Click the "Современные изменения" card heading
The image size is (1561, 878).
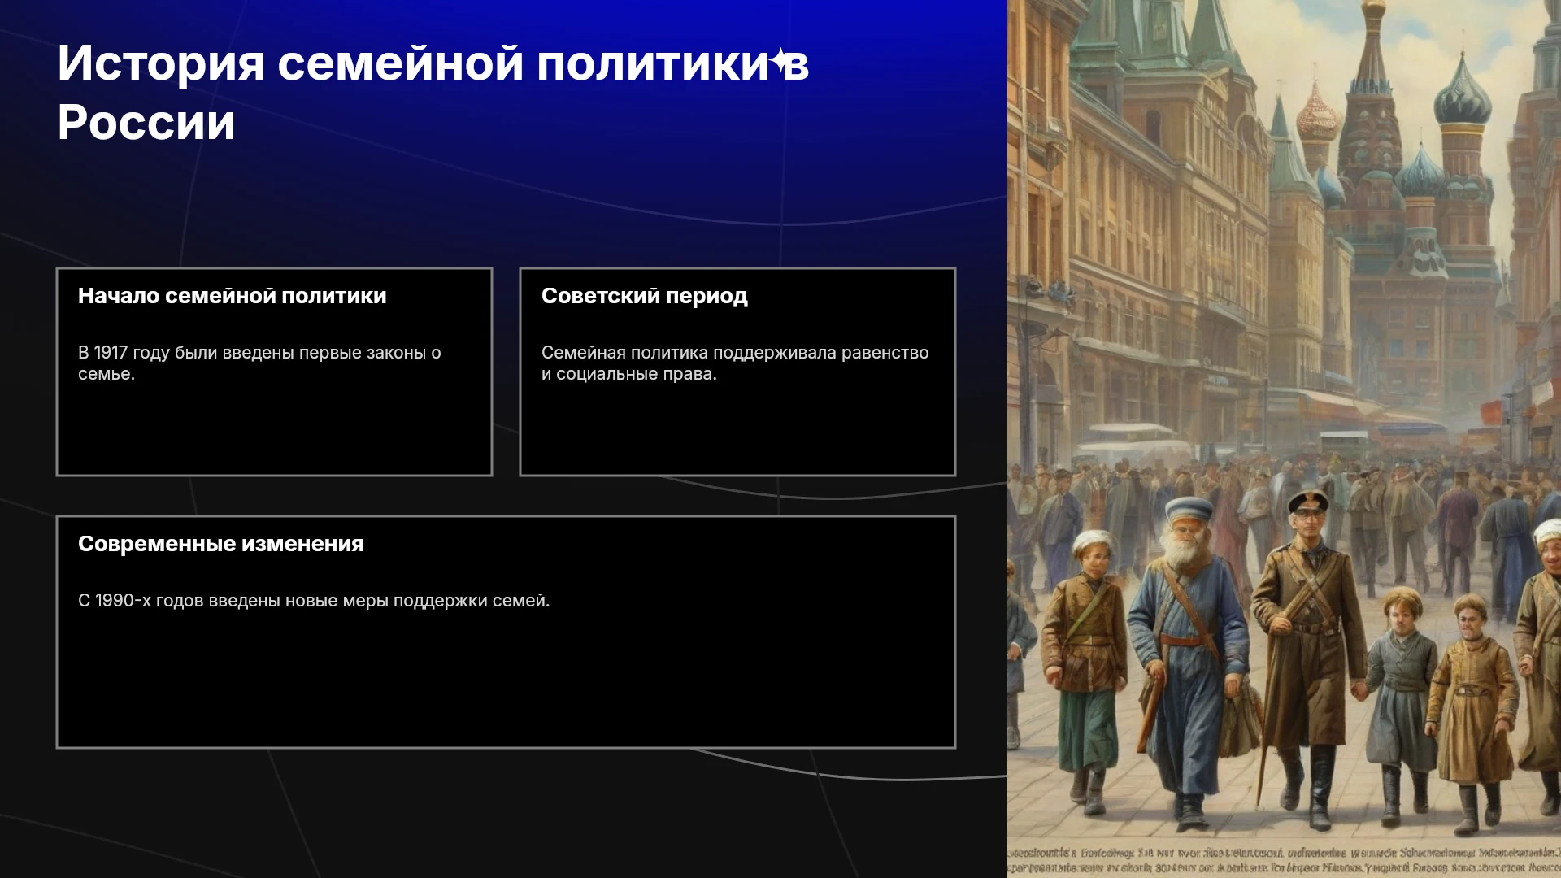[x=221, y=544]
